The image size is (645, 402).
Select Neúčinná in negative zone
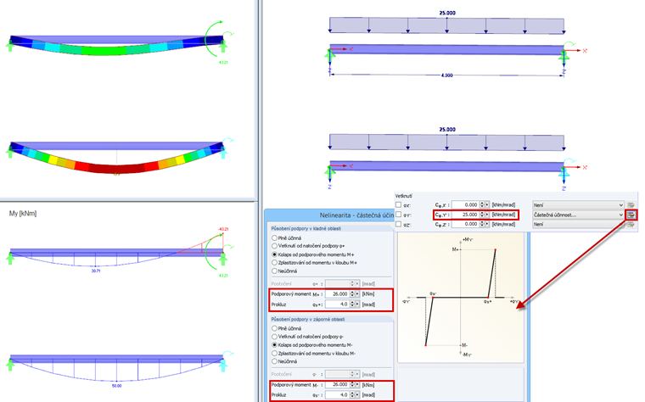tap(274, 361)
